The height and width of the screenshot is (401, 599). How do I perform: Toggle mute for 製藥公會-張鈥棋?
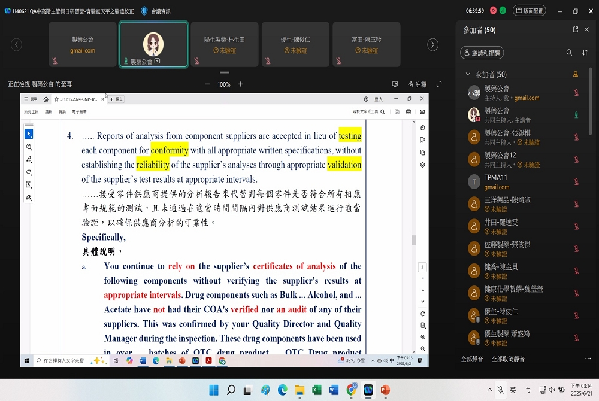(576, 137)
